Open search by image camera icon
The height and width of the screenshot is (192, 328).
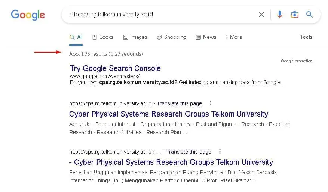click(x=295, y=15)
